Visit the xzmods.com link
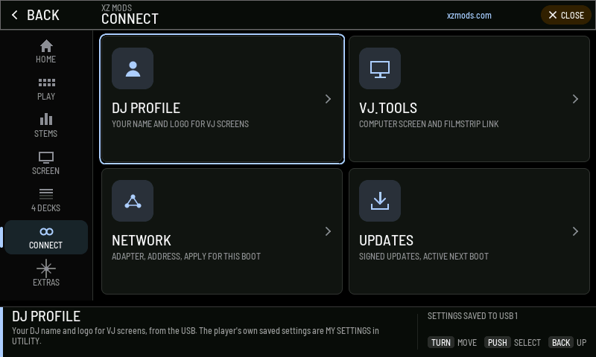Viewport: 596px width, 357px height. (x=469, y=16)
